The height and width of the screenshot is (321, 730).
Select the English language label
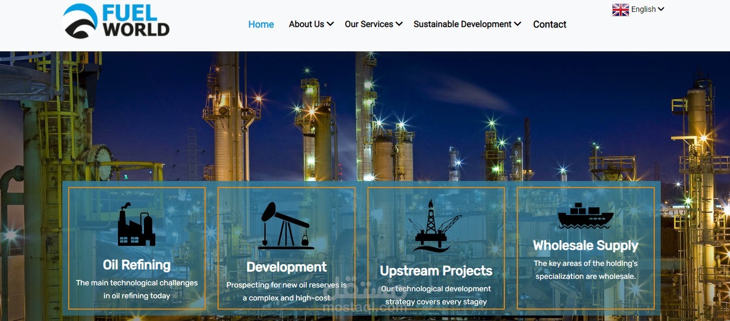(643, 9)
